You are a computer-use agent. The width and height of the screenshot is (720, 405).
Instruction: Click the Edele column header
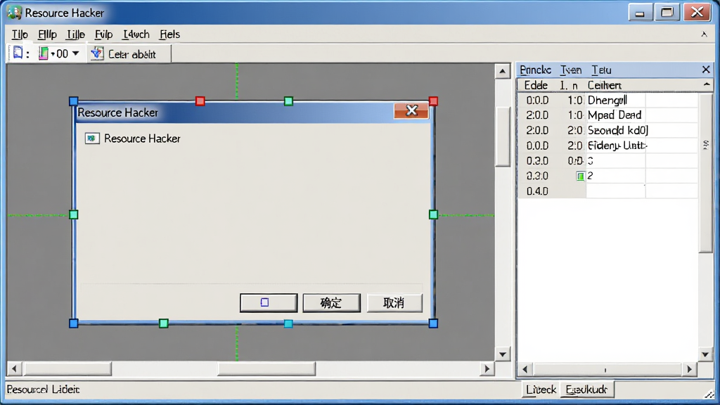click(536, 85)
